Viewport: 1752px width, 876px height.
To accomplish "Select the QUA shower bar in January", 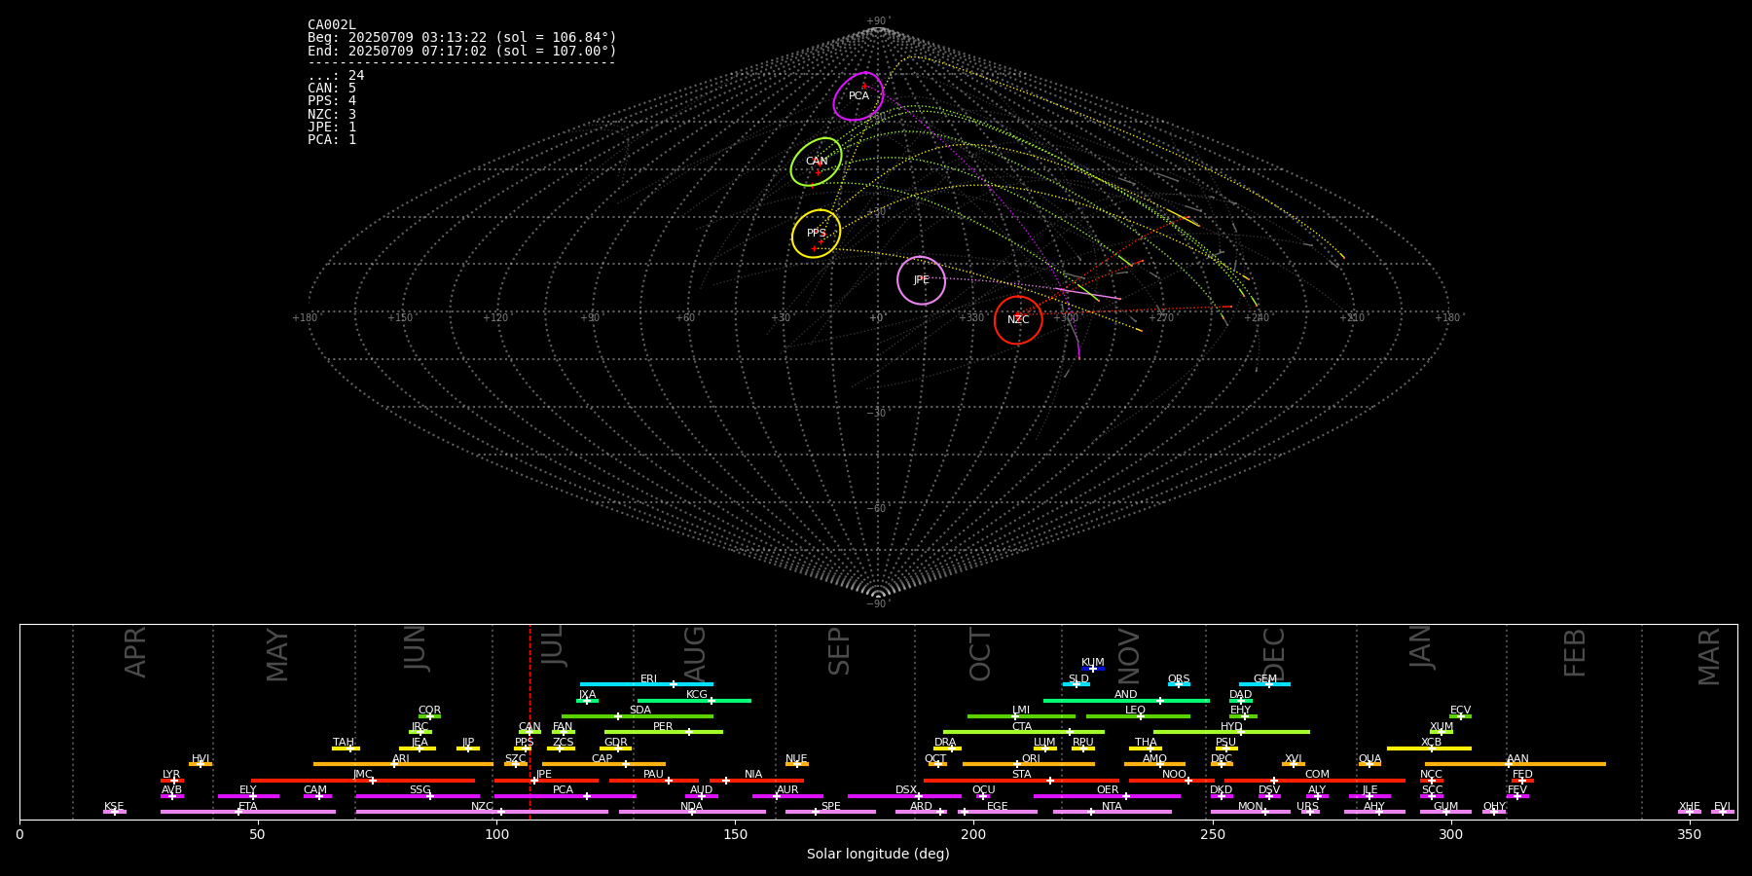I will coord(1369,764).
